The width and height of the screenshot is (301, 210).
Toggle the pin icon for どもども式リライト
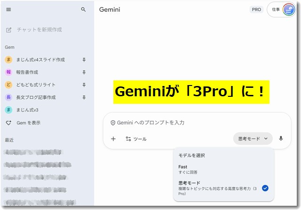tap(84, 85)
